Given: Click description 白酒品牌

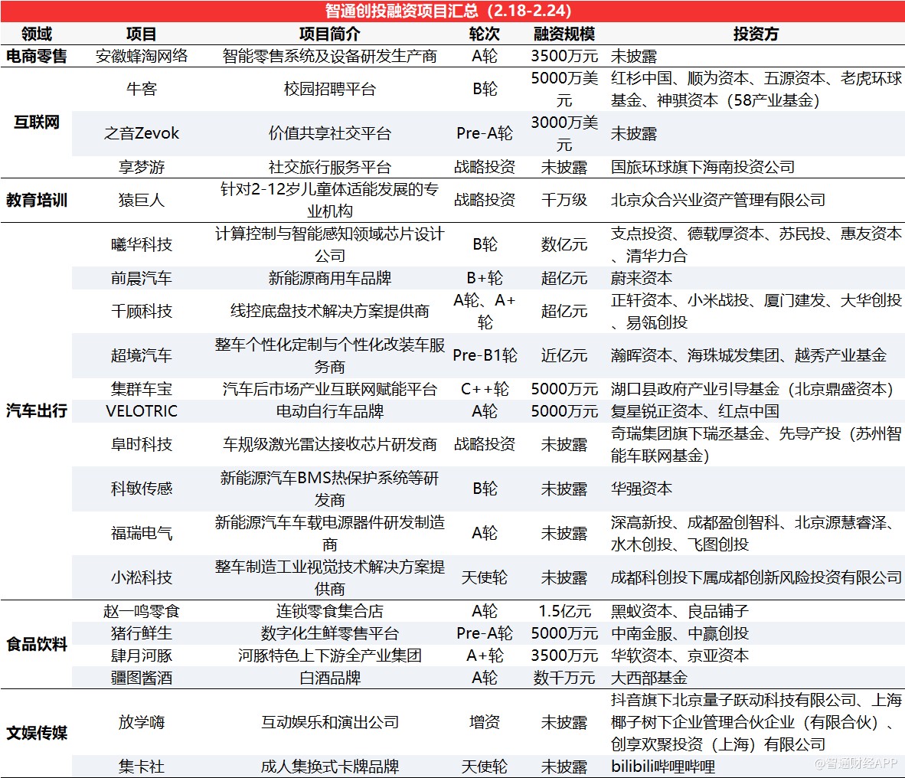Looking at the screenshot, I should 329,678.
